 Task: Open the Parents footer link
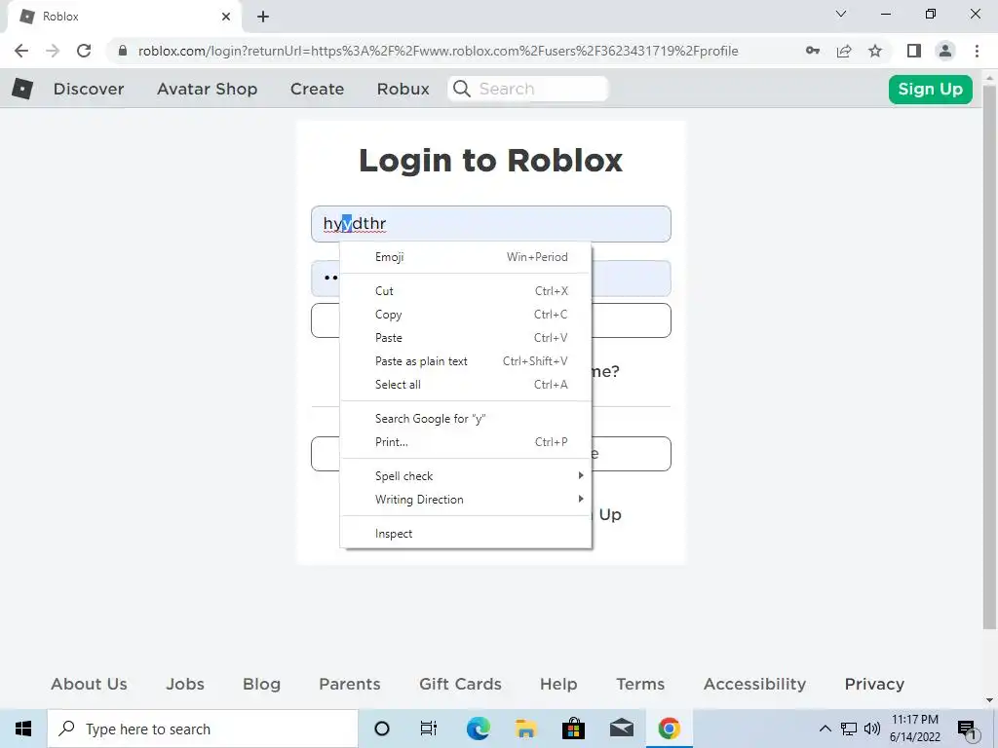click(x=350, y=684)
